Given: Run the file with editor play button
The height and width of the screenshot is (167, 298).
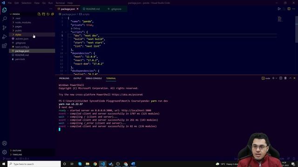Looking at the screenshot, I should pyautogui.click(x=279, y=9).
